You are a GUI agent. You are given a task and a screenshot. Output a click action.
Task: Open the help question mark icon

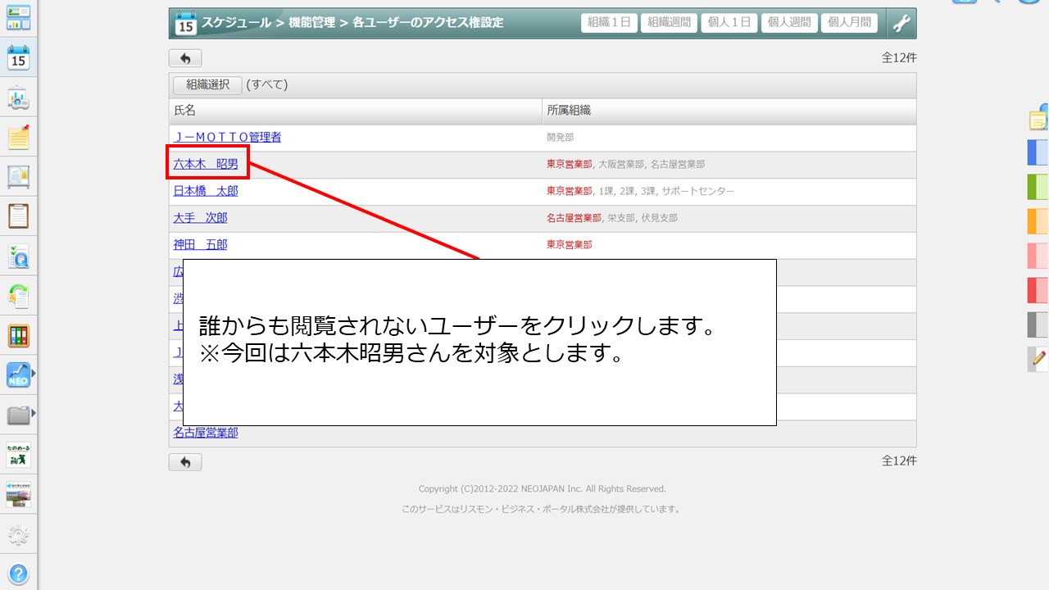pyautogui.click(x=18, y=574)
